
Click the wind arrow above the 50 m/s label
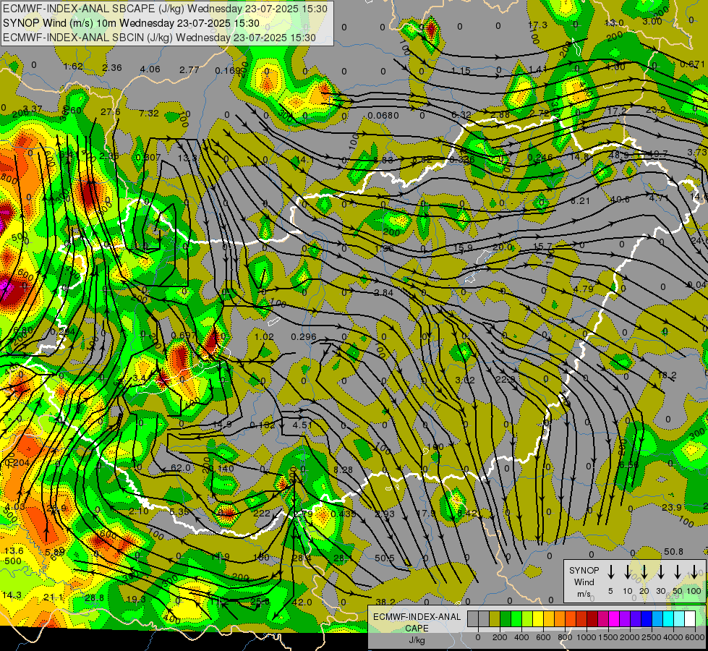678,572
